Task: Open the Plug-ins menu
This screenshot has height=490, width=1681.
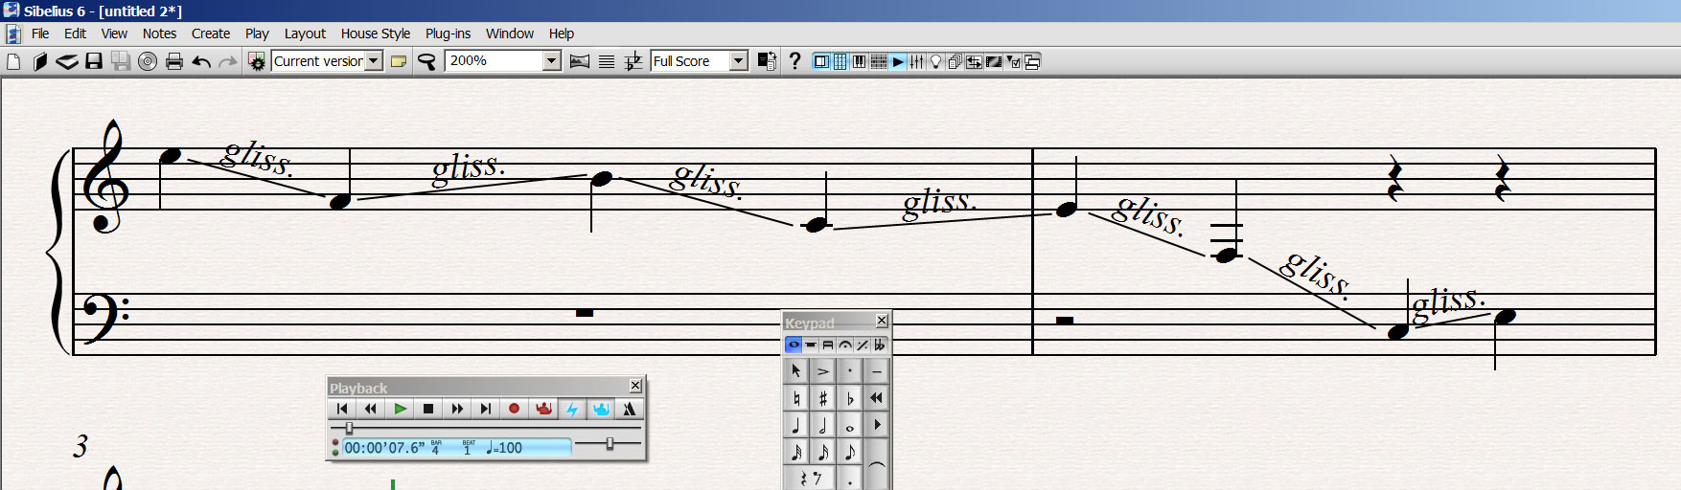Action: click(x=448, y=33)
